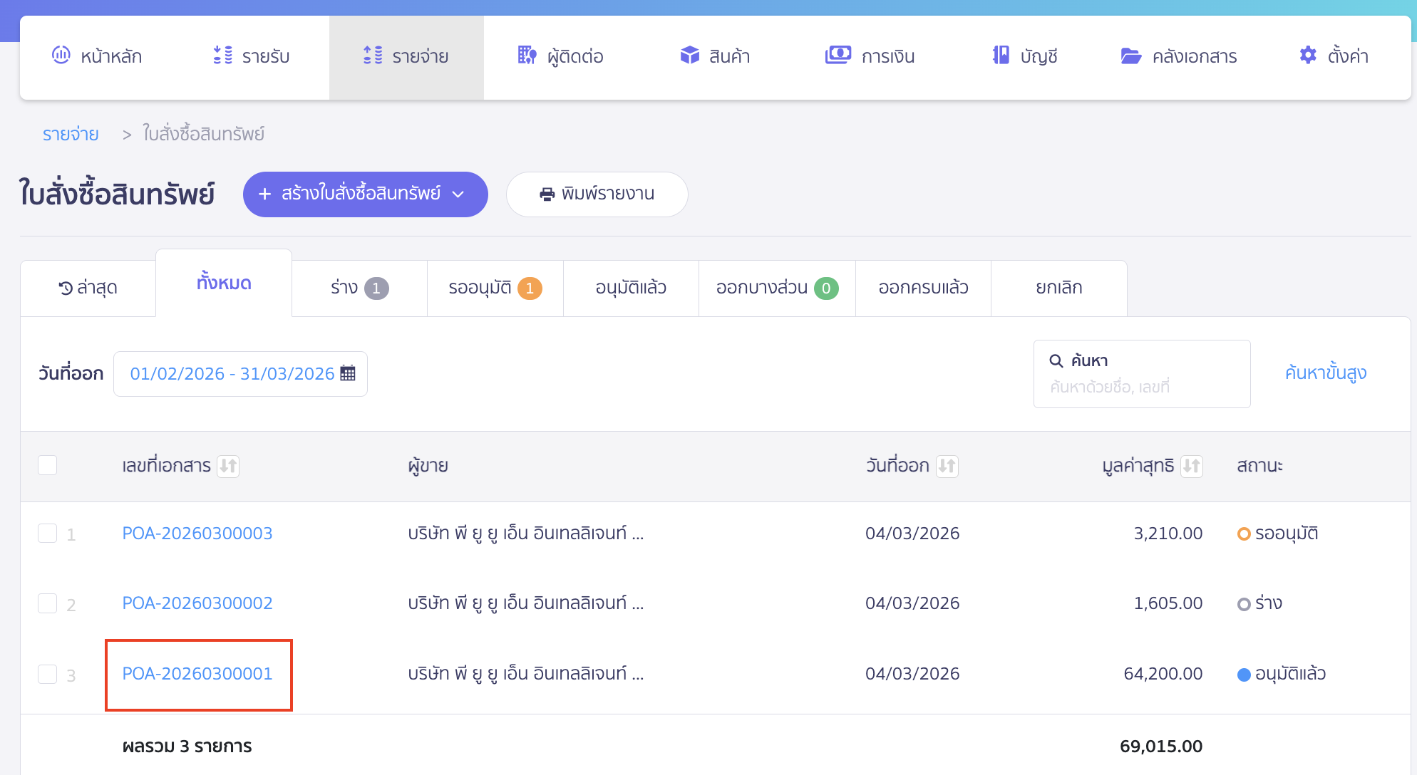Click the finance money icon
Viewport: 1417px width, 775px height.
(838, 56)
